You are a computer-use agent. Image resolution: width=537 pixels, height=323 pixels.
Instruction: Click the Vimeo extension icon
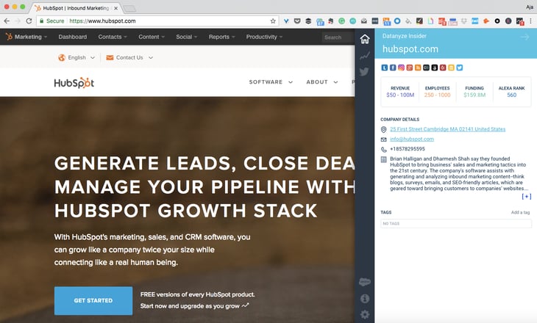point(286,21)
